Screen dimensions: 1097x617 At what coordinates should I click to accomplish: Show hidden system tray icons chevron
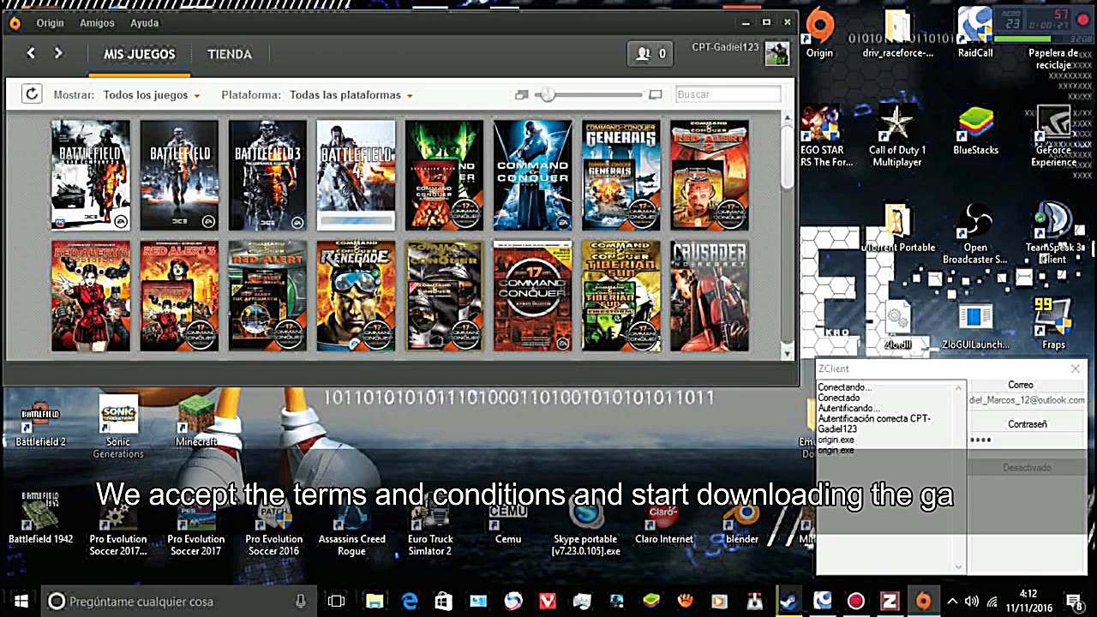pos(951,601)
